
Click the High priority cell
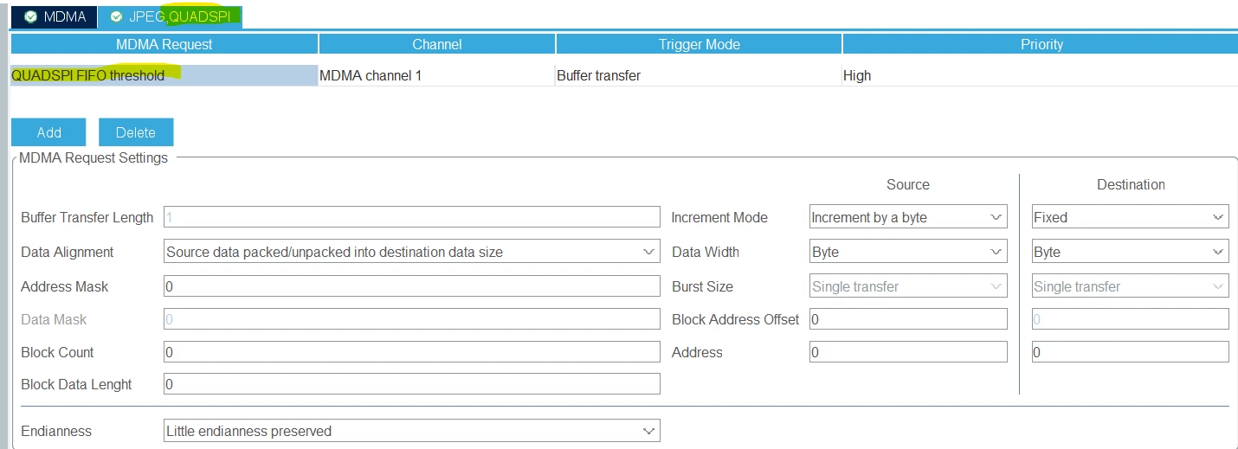click(1041, 75)
